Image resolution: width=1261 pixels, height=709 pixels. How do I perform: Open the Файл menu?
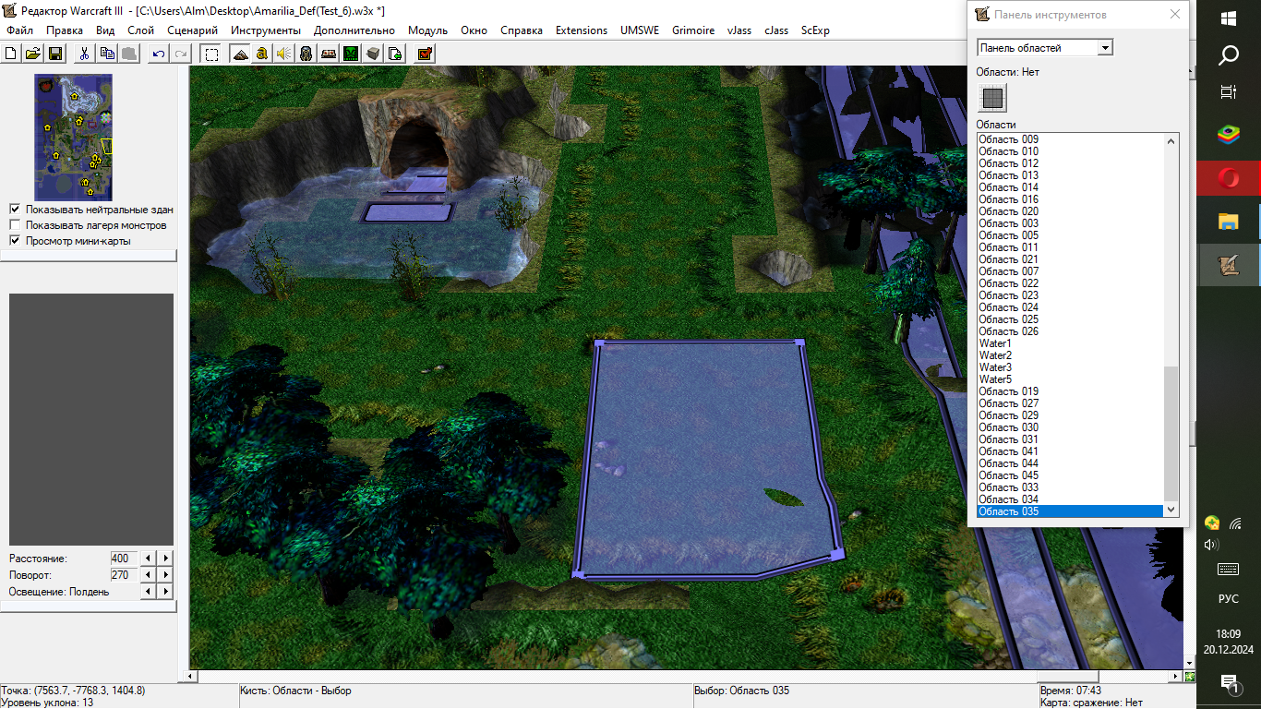pos(19,30)
